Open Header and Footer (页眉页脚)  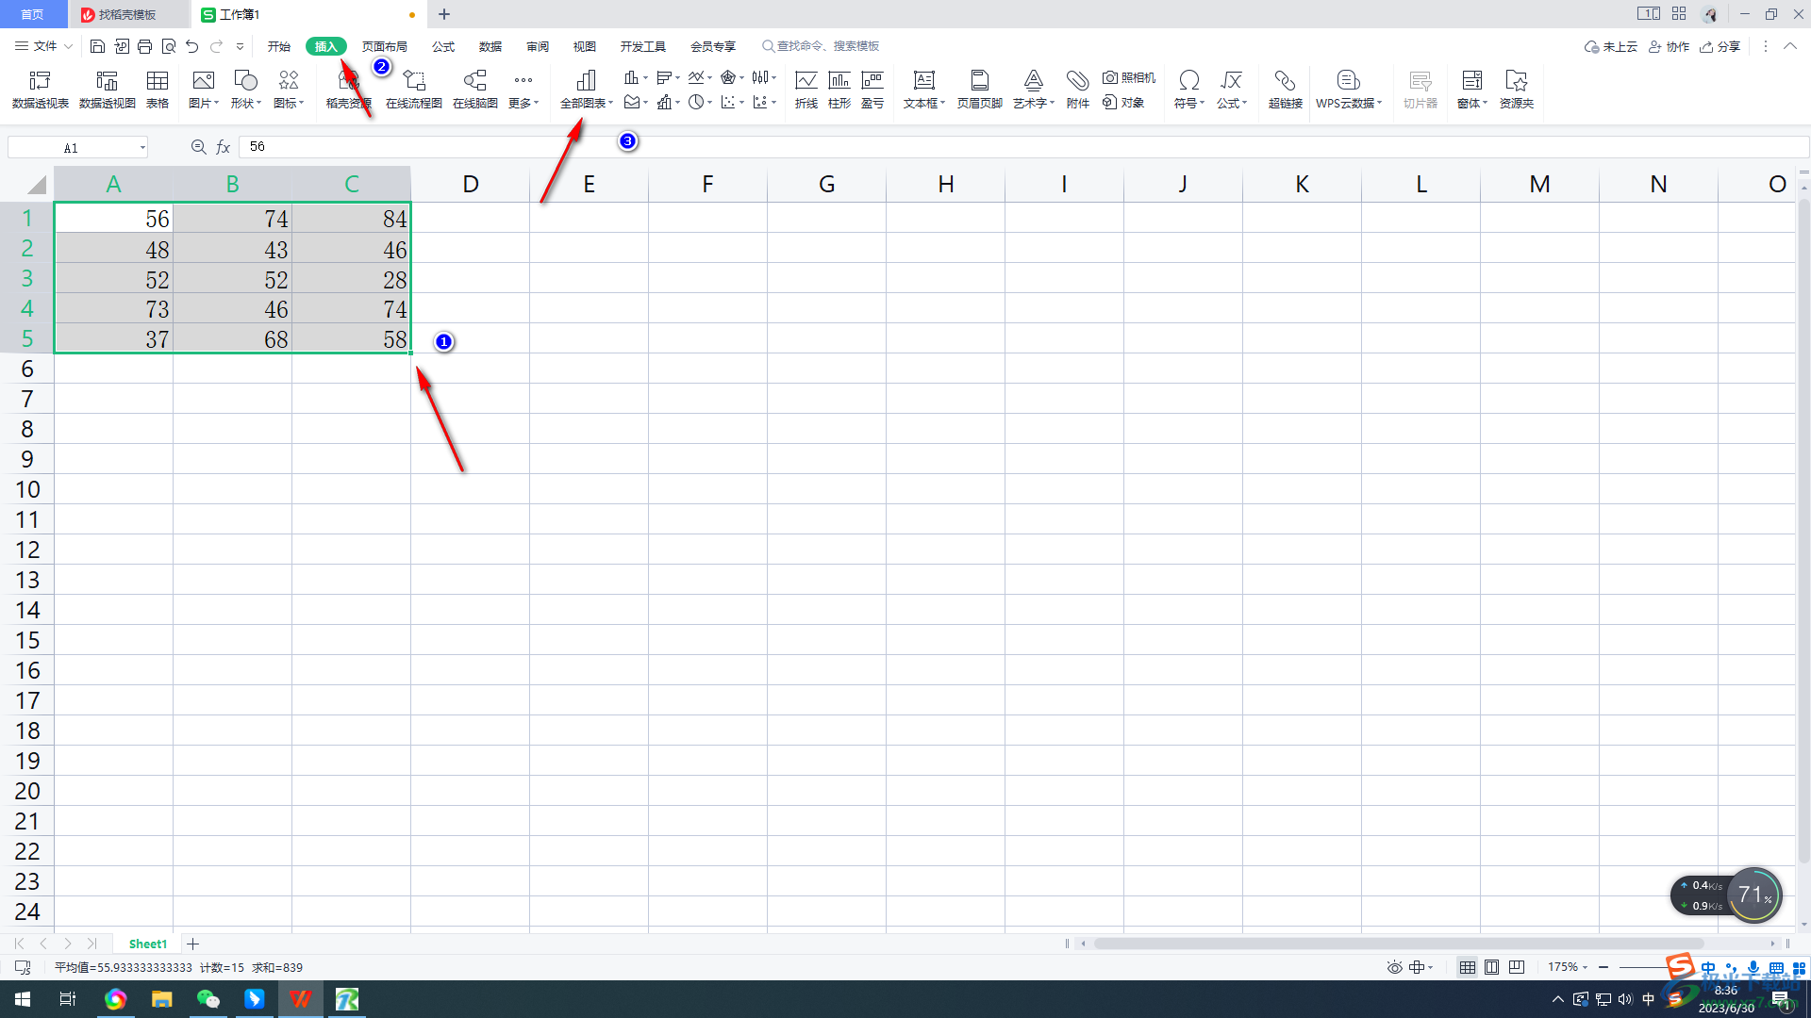(980, 90)
